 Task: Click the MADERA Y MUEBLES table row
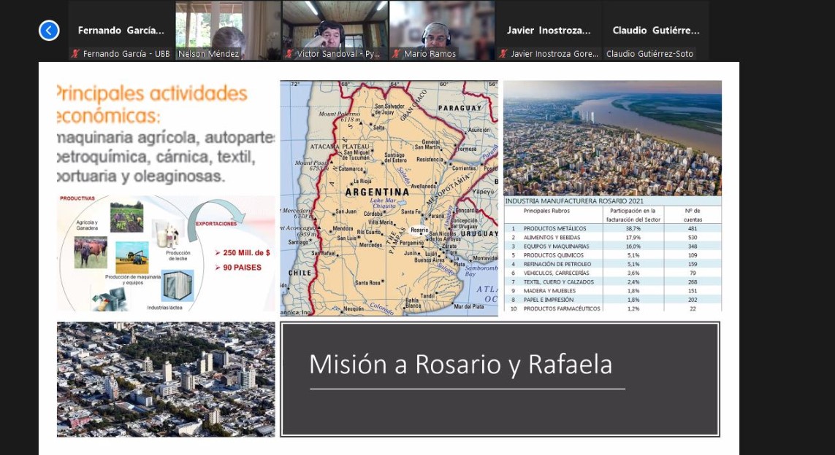click(612, 291)
